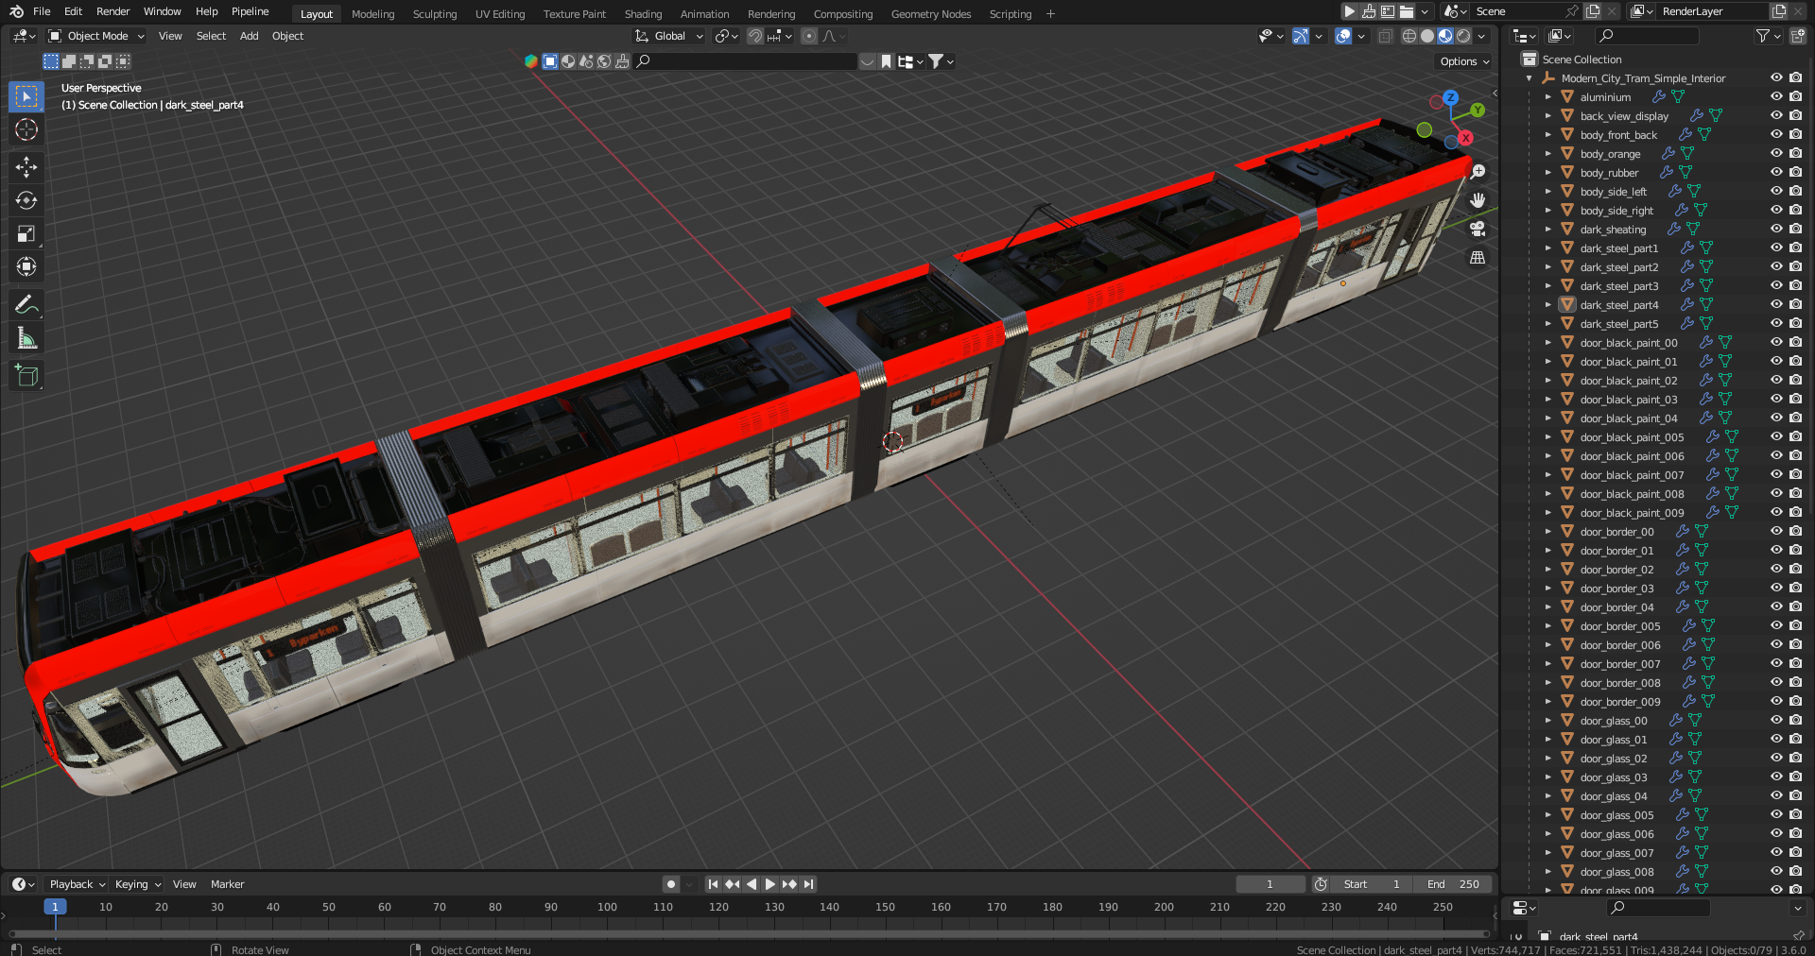Toggle the camera view gizmo
The height and width of the screenshot is (956, 1815).
click(x=1478, y=229)
